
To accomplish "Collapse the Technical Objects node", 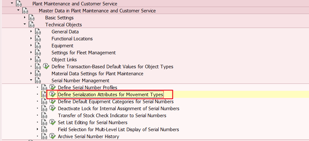I will pos(25,24).
